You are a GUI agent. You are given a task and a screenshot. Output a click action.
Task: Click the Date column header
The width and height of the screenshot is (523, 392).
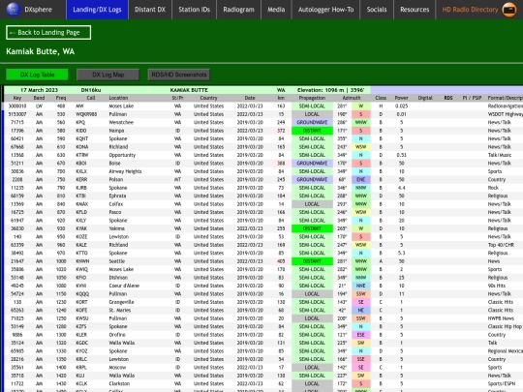pyautogui.click(x=250, y=98)
